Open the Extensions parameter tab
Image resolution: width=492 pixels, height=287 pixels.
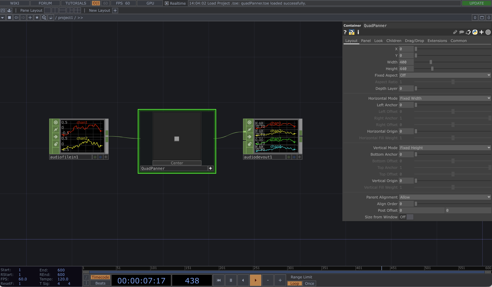(437, 41)
